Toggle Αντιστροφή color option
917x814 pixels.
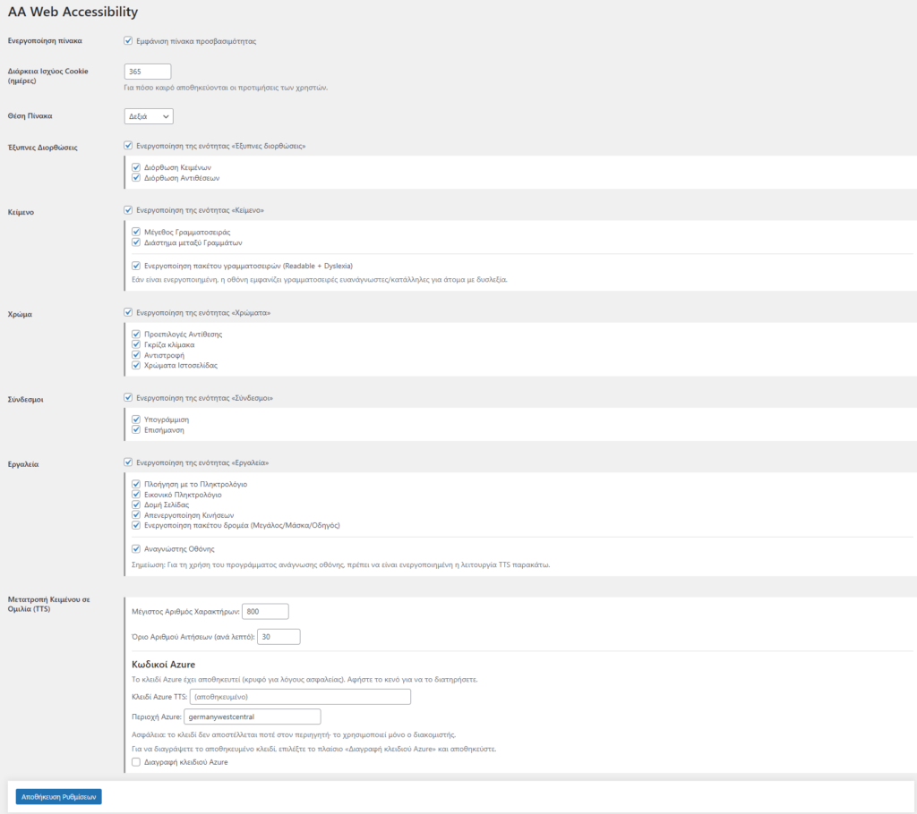136,355
